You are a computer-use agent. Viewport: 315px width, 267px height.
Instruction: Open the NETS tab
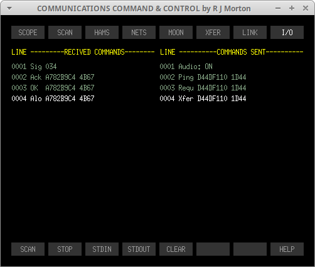(x=139, y=33)
